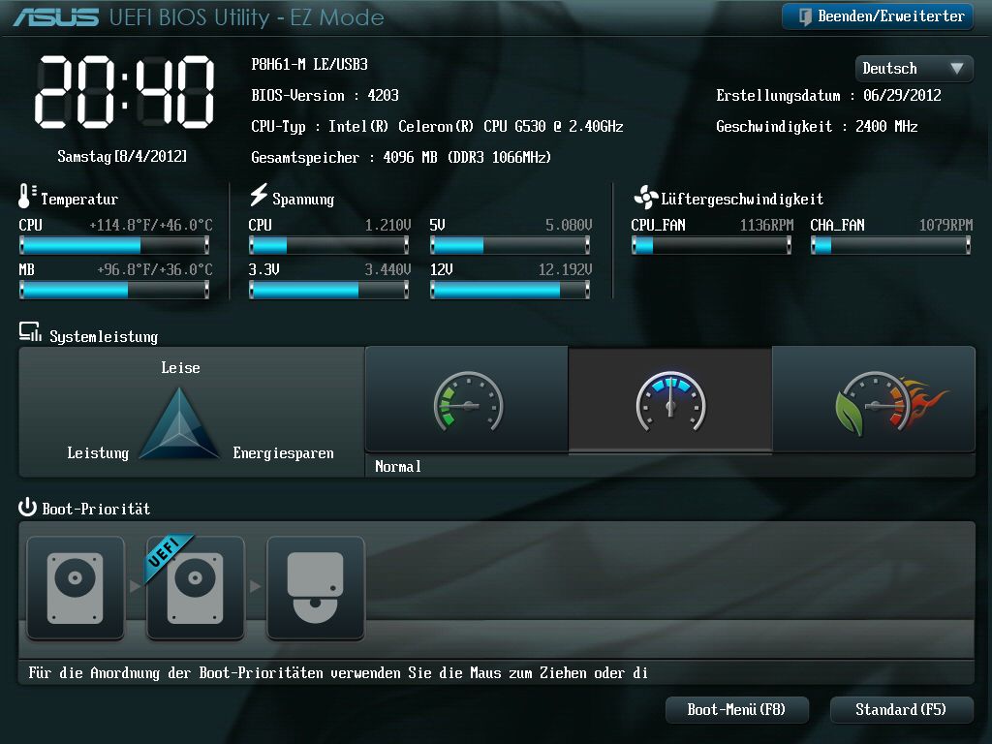Click the CPU-Typ Intel Celeron line
This screenshot has height=744, width=992.
tap(437, 127)
